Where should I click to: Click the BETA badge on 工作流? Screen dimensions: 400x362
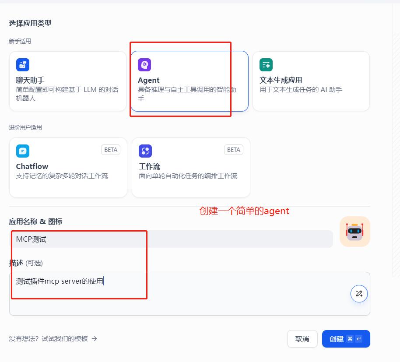point(234,150)
